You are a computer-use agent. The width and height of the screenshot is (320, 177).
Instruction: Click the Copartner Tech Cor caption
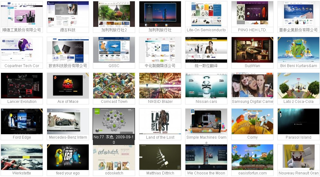22,66
